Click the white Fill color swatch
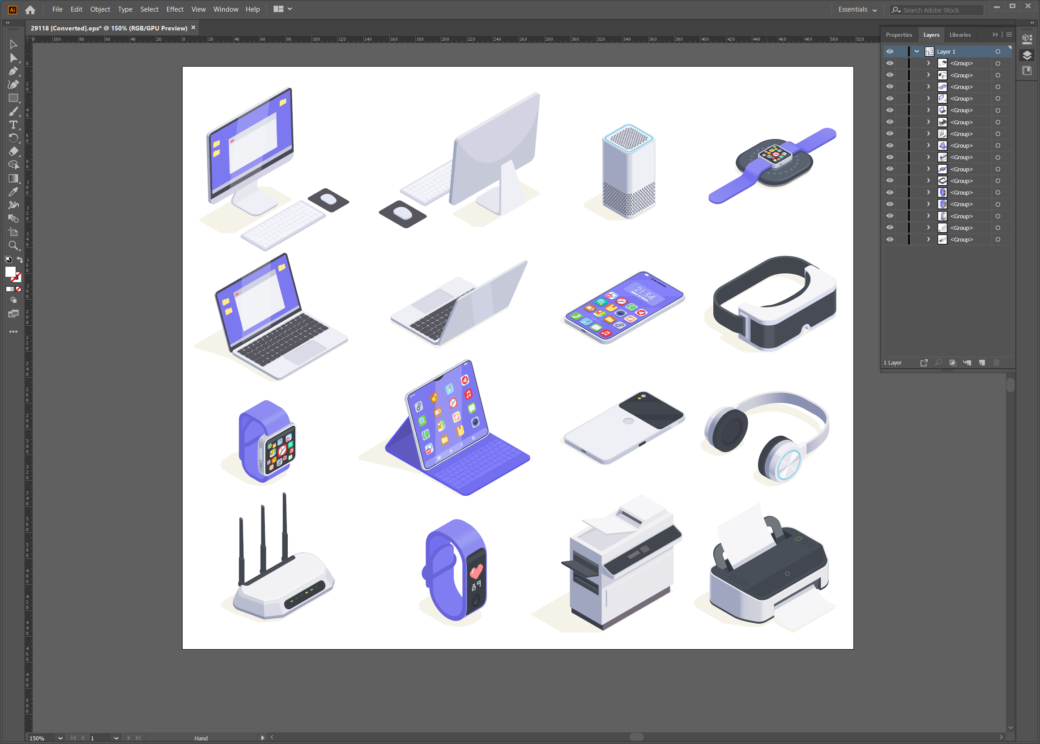 click(x=10, y=272)
